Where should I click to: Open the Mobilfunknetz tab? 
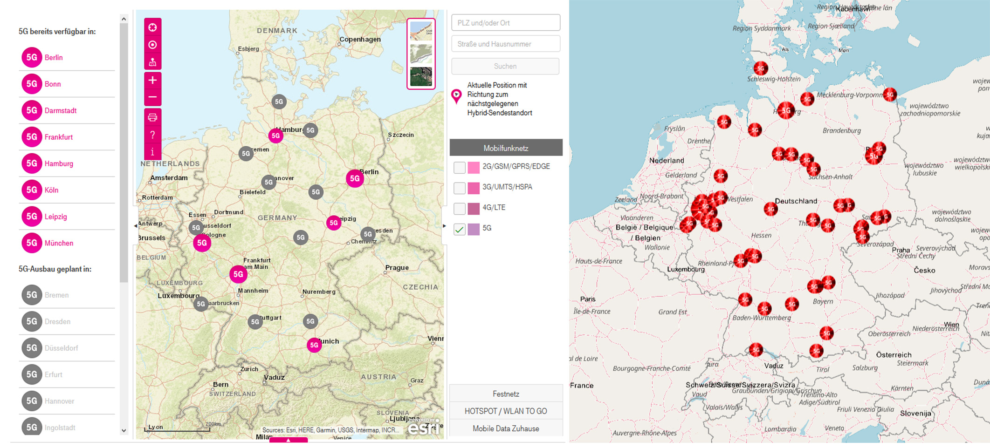(x=506, y=148)
